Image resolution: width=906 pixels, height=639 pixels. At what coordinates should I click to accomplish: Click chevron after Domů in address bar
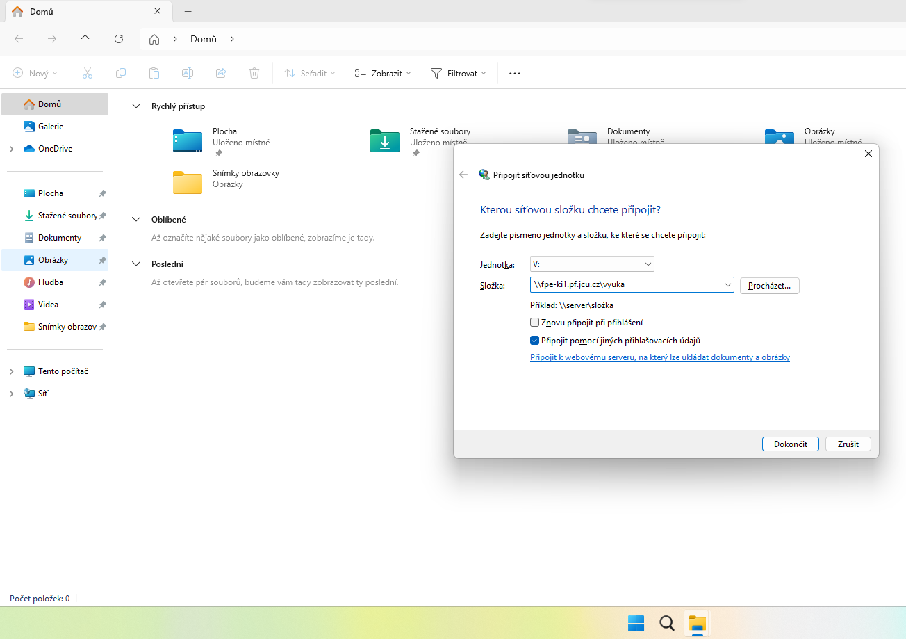232,39
